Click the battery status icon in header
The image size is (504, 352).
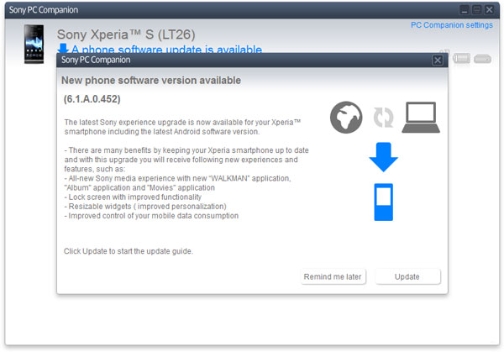(461, 58)
